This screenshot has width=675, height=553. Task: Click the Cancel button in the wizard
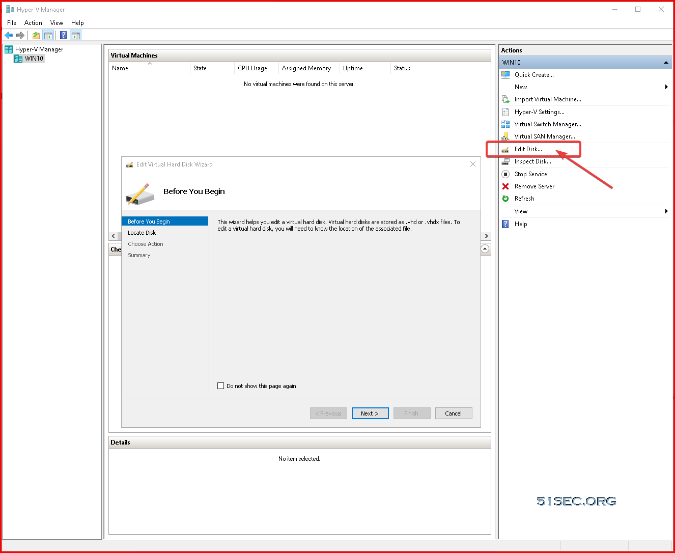(x=454, y=413)
